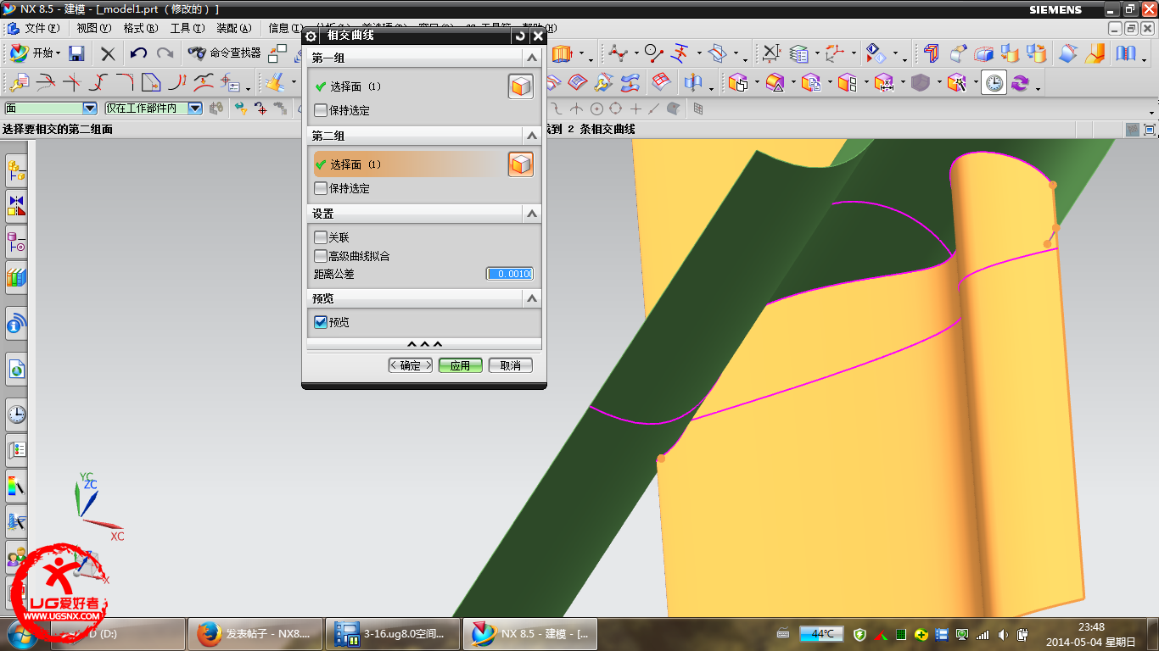The width and height of the screenshot is (1159, 651).
Task: Open the Reuse Library books icon
Action: click(16, 277)
